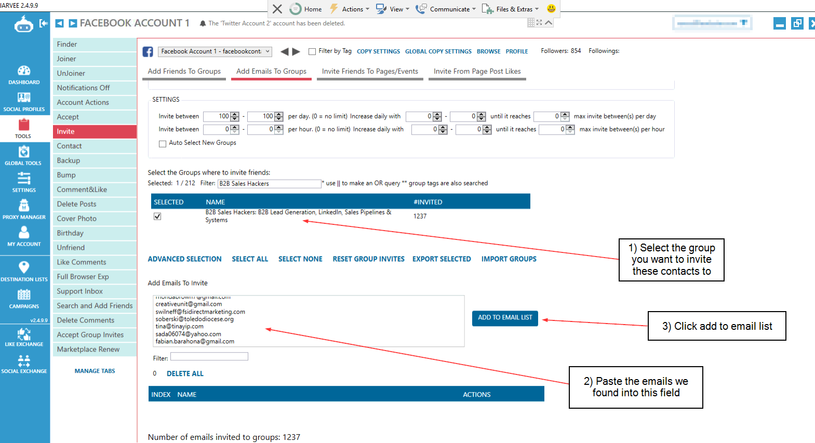Image resolution: width=815 pixels, height=443 pixels.
Task: Open the Dashboard sidebar icon
Action: coord(24,75)
